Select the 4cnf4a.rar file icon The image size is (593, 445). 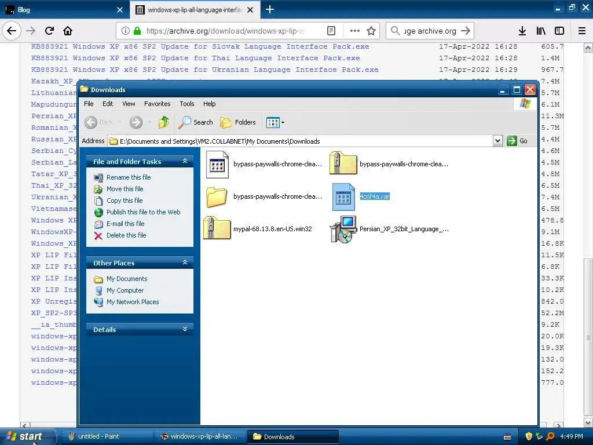click(343, 197)
